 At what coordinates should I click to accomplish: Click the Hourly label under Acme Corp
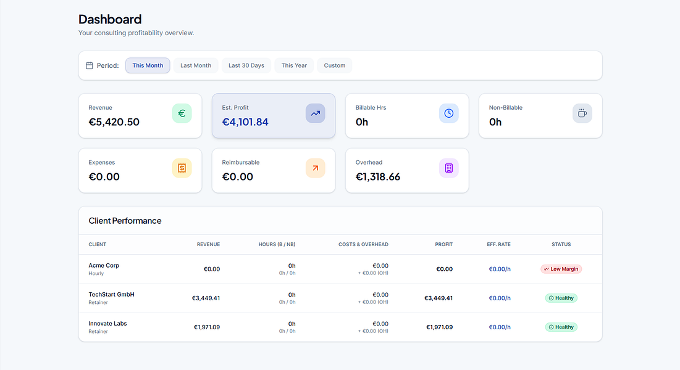(96, 273)
